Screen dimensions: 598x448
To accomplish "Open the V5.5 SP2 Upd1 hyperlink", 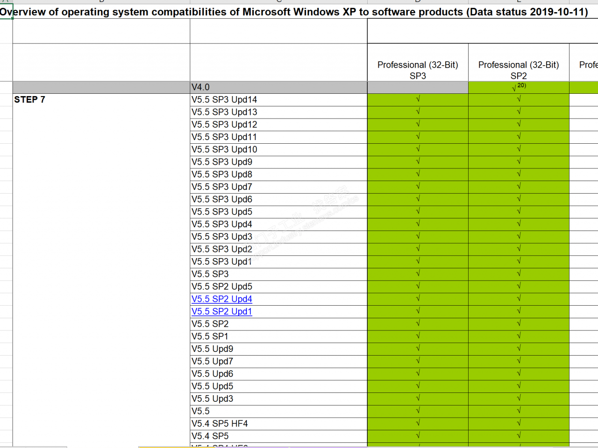I will (222, 312).
